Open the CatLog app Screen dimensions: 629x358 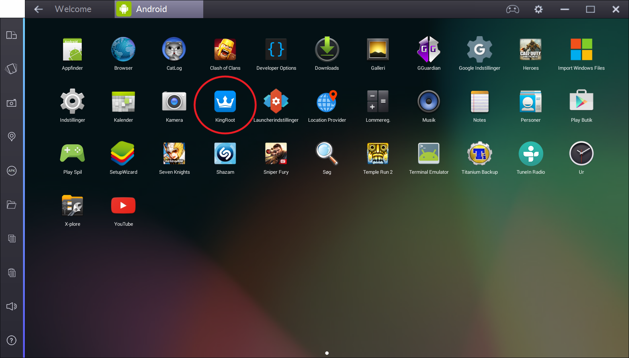click(174, 49)
